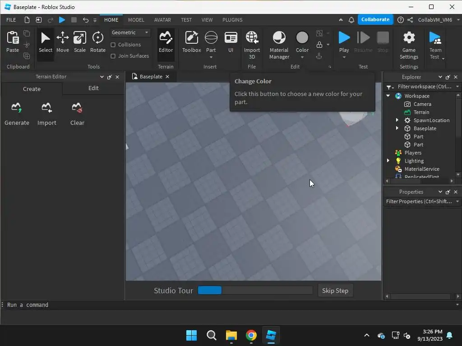
Task: Click the CollabVM_VM6 account name
Action: click(435, 20)
